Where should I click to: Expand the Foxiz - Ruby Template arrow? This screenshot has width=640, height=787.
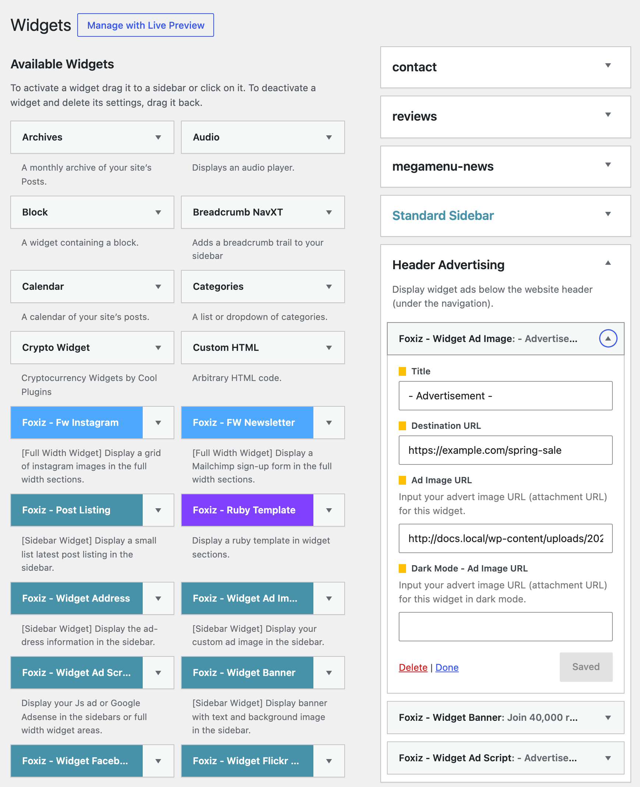point(329,510)
